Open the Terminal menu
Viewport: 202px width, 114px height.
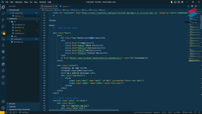click(43, 2)
